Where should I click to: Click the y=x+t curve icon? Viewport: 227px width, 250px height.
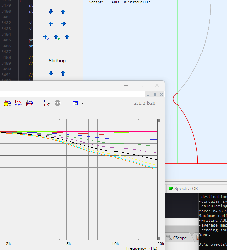pos(18,103)
